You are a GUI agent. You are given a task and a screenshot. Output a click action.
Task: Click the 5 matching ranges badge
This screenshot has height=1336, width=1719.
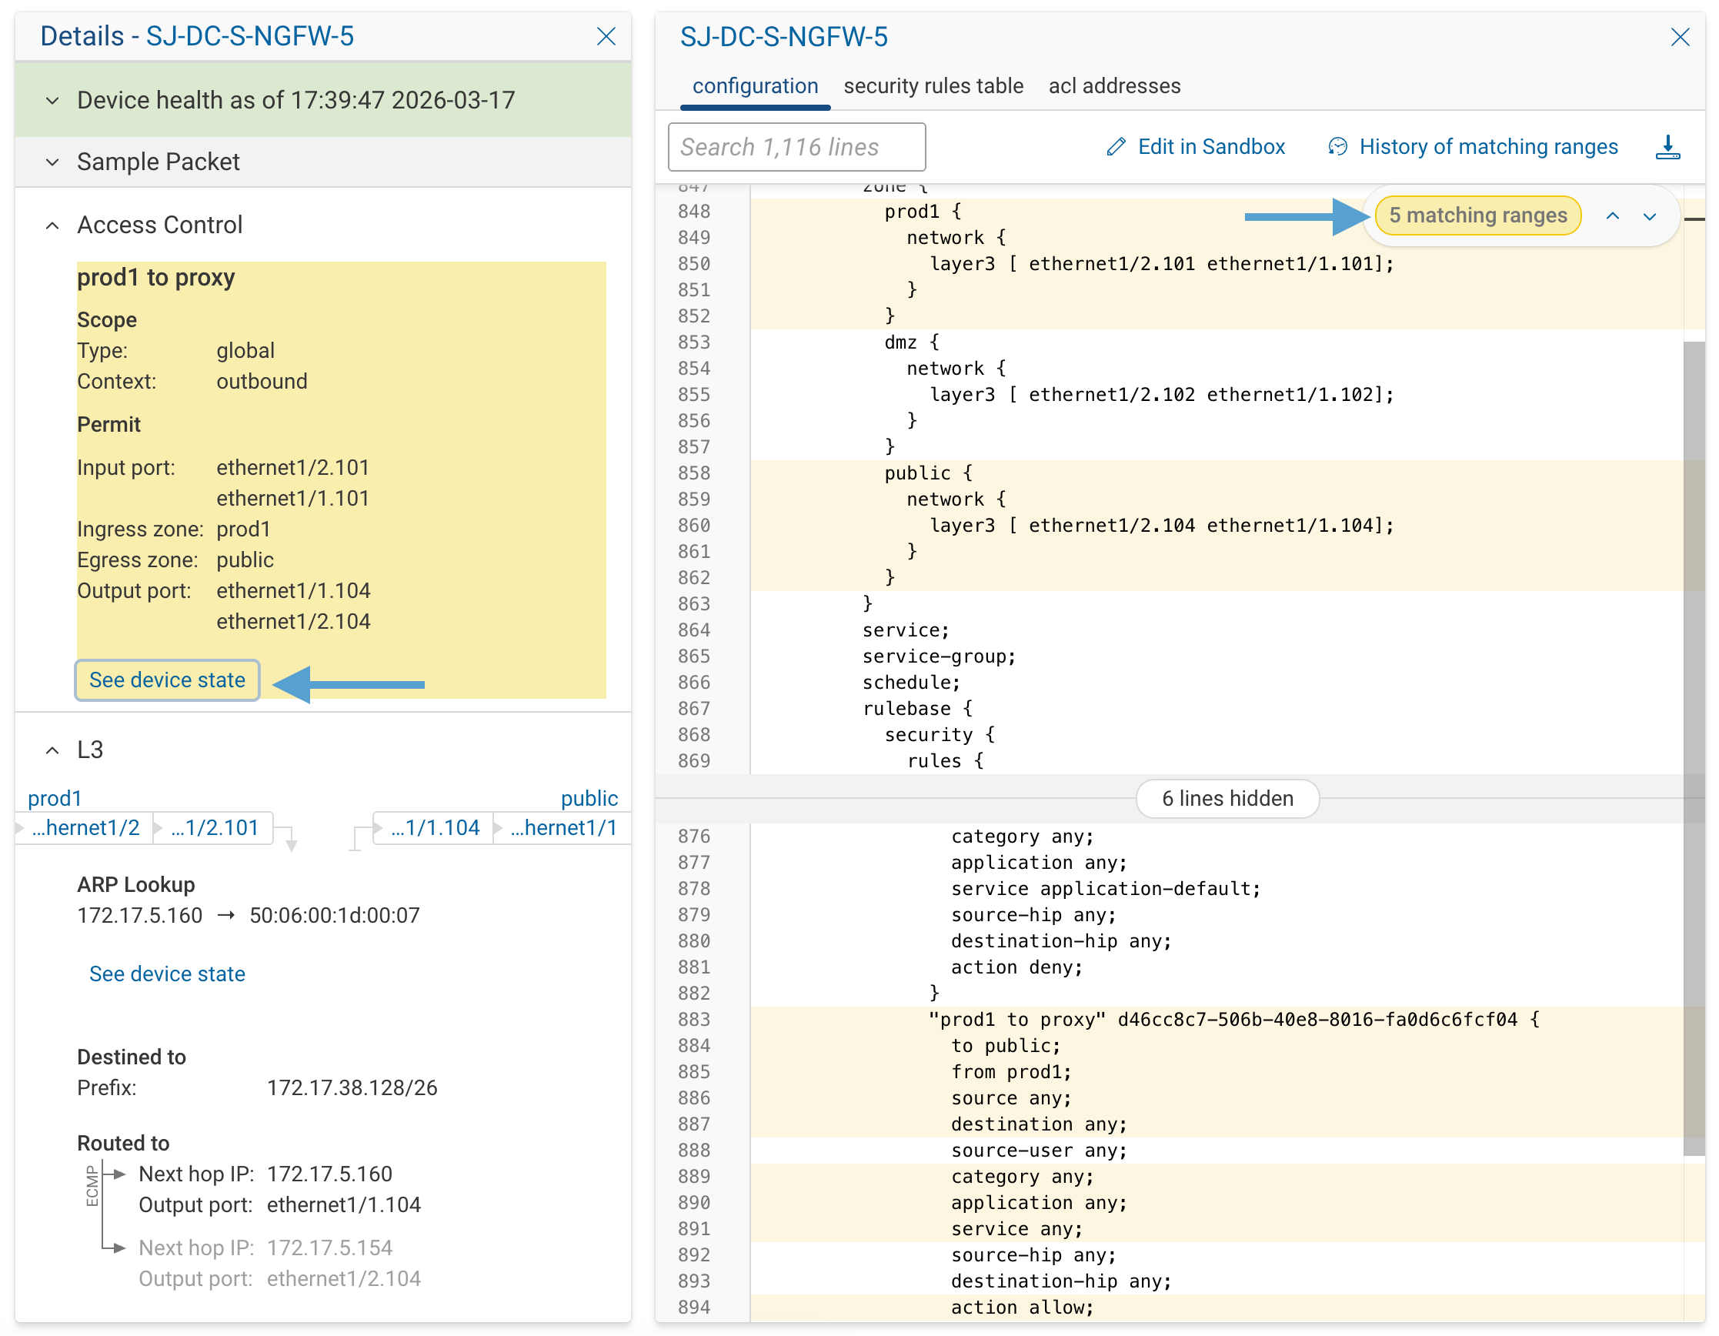1477,215
